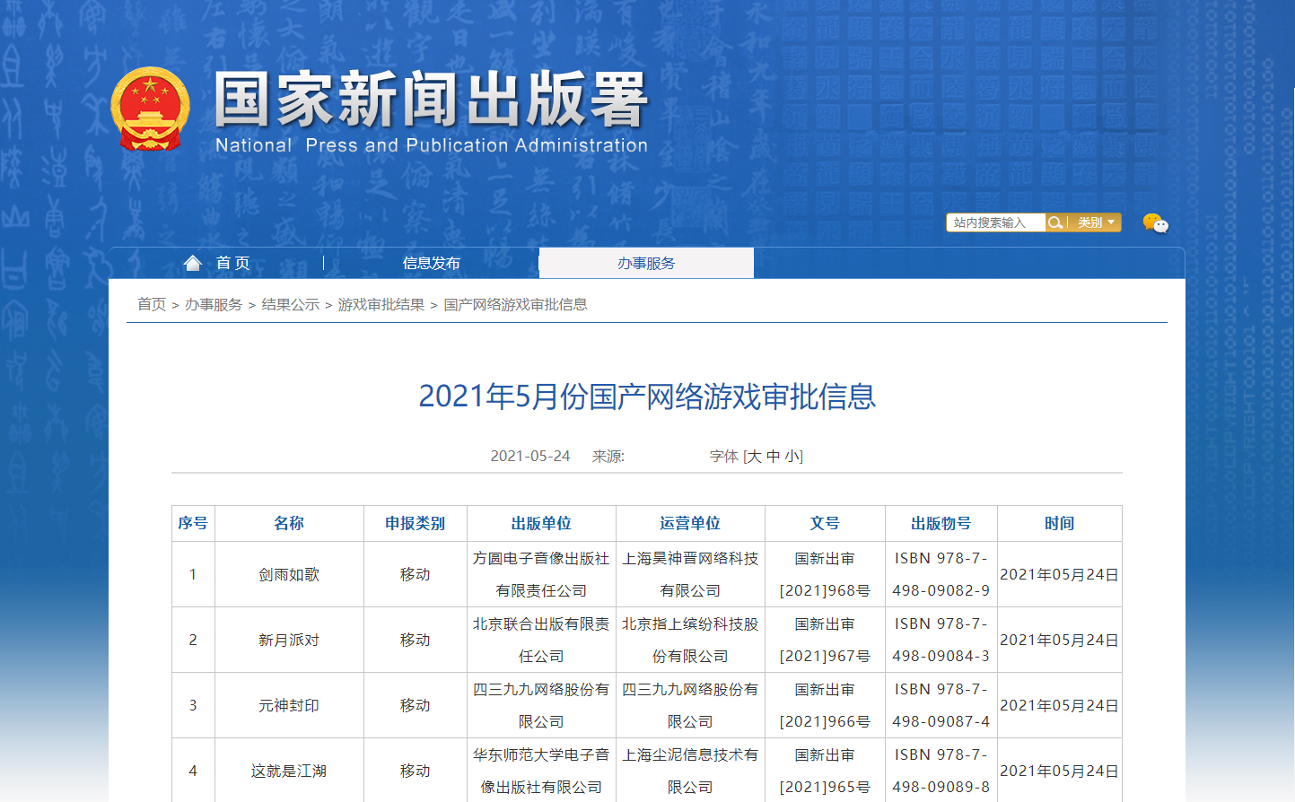Click the home icon beside 首页
Image resolution: width=1295 pixels, height=802 pixels.
(x=193, y=263)
